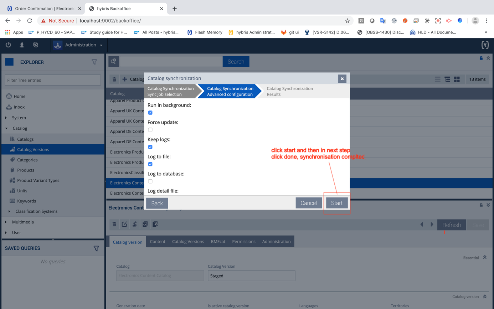Collapse the Catalog tree node
Screen dimensions: 494x309
click(x=6, y=128)
